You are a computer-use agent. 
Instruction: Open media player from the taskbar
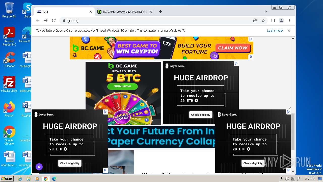tap(37, 179)
